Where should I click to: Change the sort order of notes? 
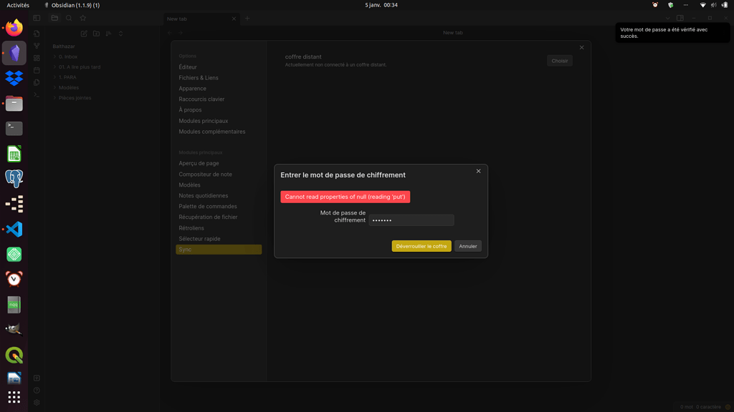[x=108, y=34]
